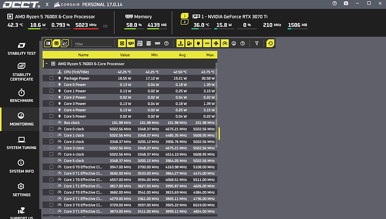Toggle the temperature sensor type filter

181,43
